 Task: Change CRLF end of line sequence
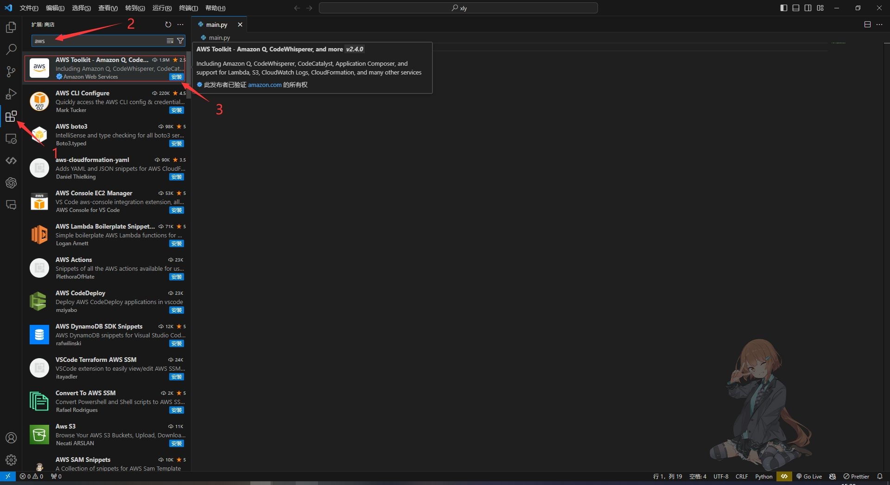742,476
